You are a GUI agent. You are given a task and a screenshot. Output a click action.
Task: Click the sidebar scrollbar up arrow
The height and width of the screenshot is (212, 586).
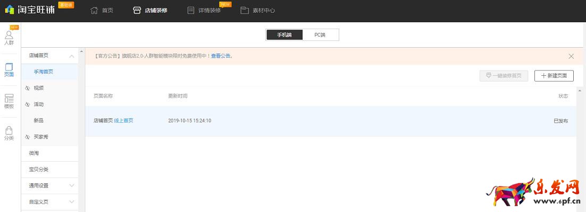(82, 51)
